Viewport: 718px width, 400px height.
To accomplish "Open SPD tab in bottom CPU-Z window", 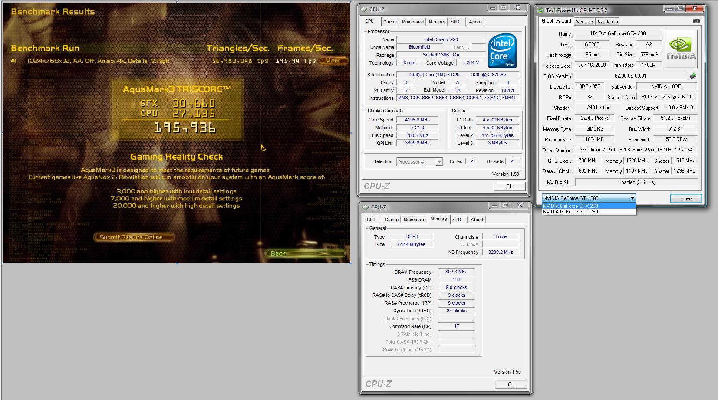I will (457, 220).
